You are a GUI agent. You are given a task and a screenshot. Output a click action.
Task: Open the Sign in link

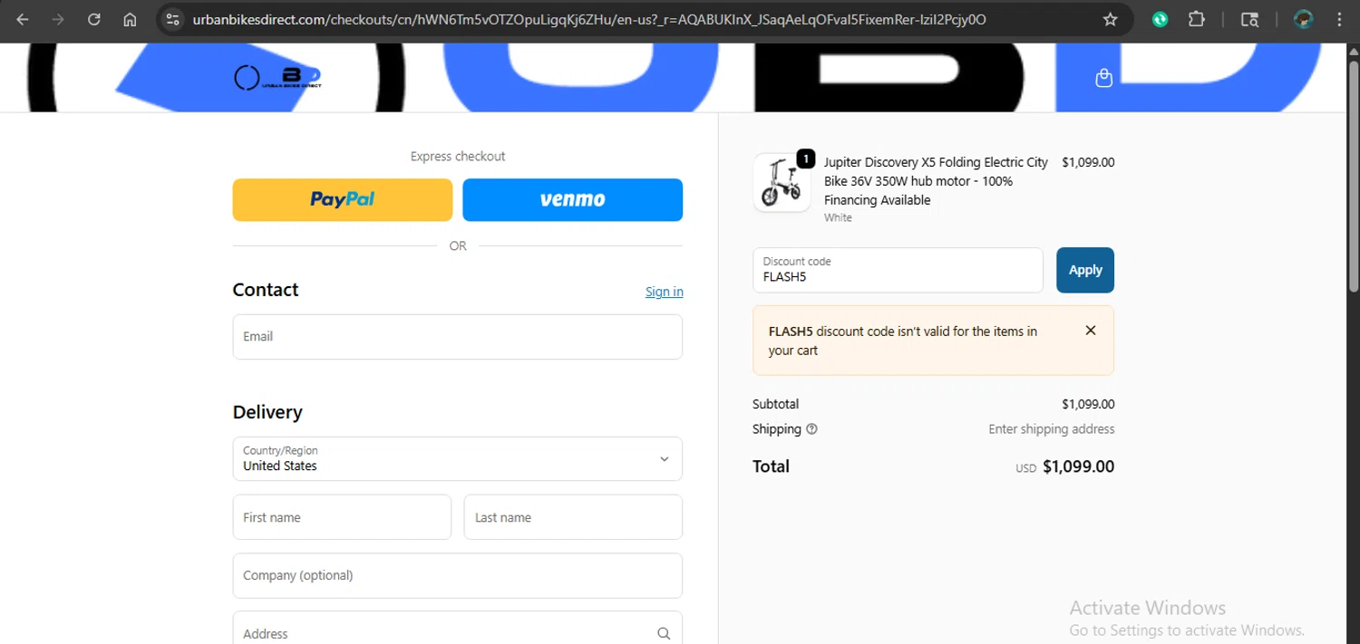click(x=665, y=292)
